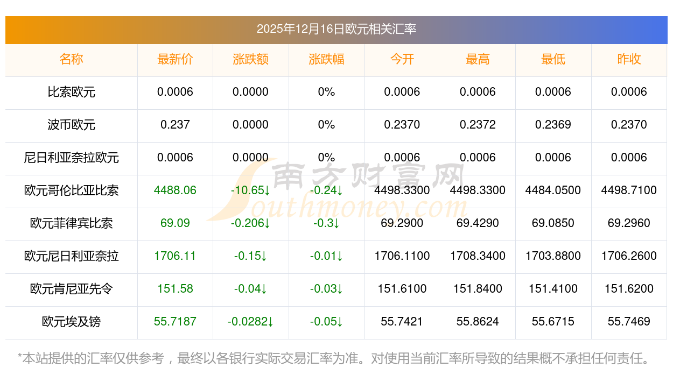Click change percent -0.03↓

click(326, 289)
